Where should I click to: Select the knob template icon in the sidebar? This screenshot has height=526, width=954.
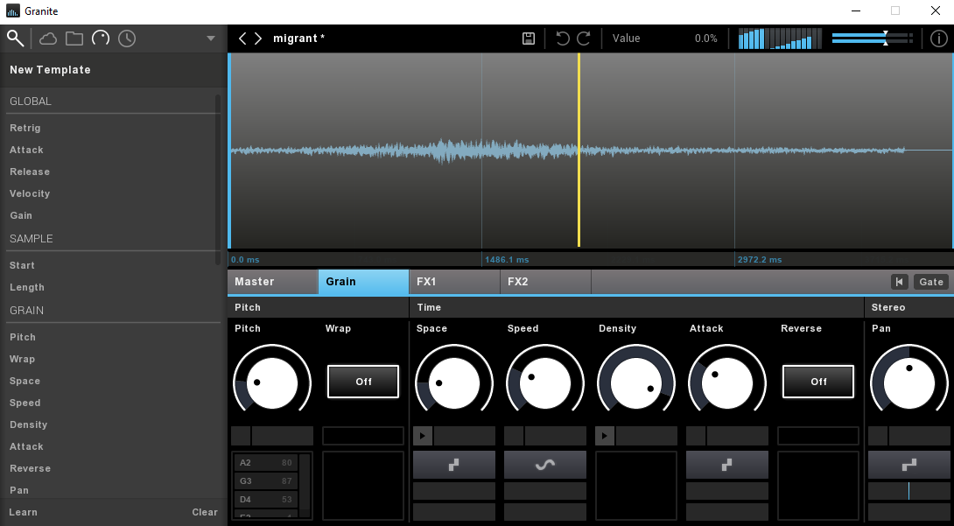(x=101, y=39)
